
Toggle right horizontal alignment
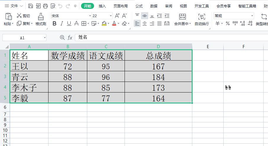[x=152, y=23]
